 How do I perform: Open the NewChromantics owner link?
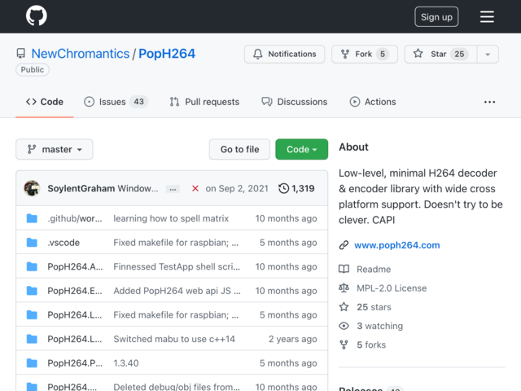(x=81, y=54)
